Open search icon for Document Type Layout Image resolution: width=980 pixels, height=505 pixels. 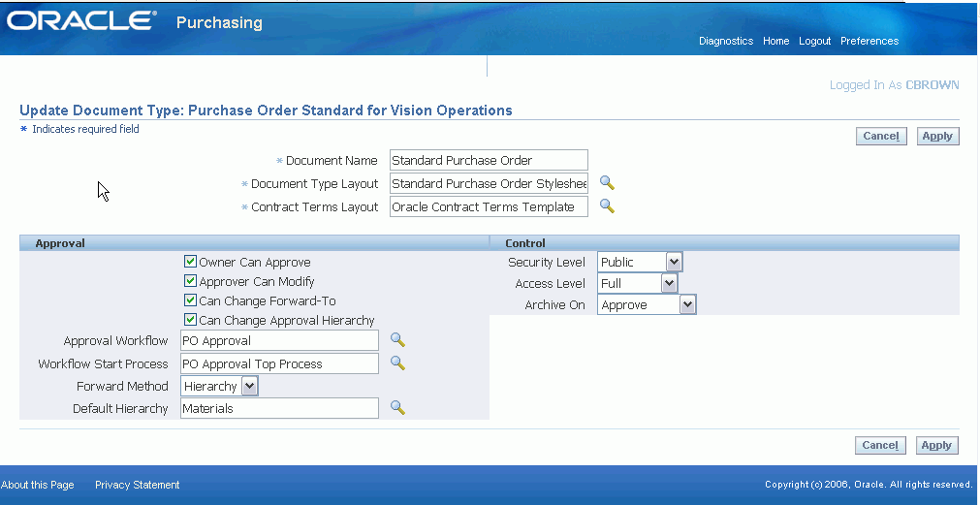point(607,183)
